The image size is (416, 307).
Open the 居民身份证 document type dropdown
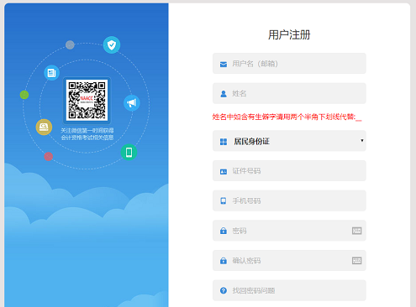[x=289, y=141]
